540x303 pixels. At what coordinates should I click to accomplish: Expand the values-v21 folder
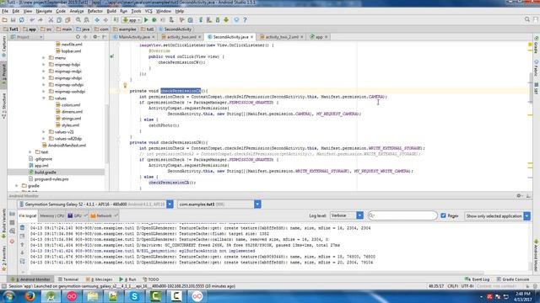click(x=43, y=132)
